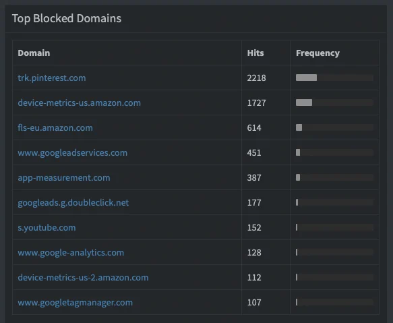Open the app-measurement.com domain link
The image size is (393, 323).
pyautogui.click(x=64, y=177)
